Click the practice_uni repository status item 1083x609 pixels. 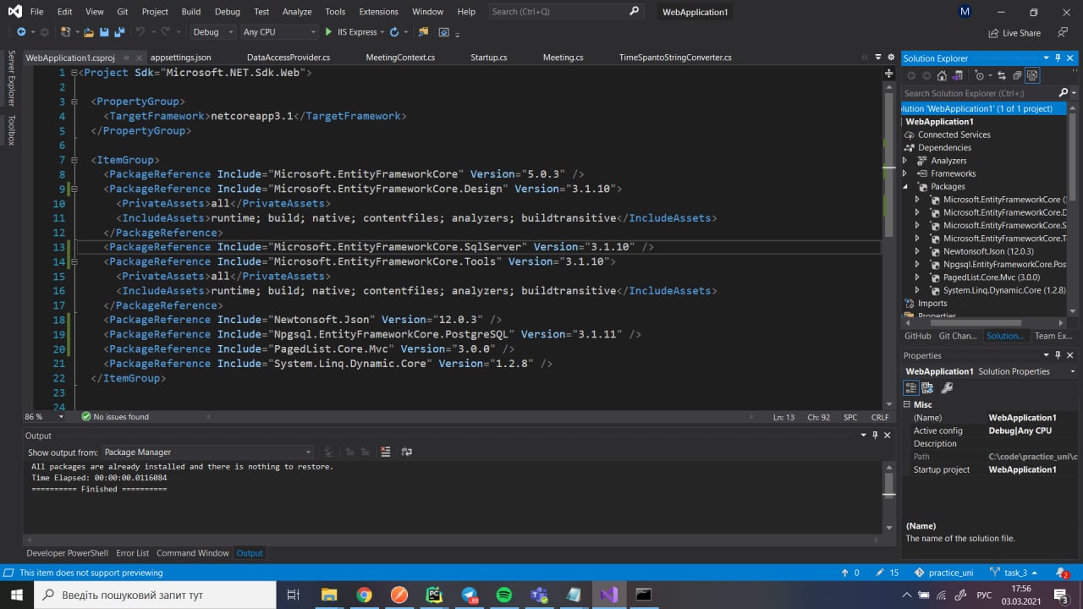(x=944, y=573)
